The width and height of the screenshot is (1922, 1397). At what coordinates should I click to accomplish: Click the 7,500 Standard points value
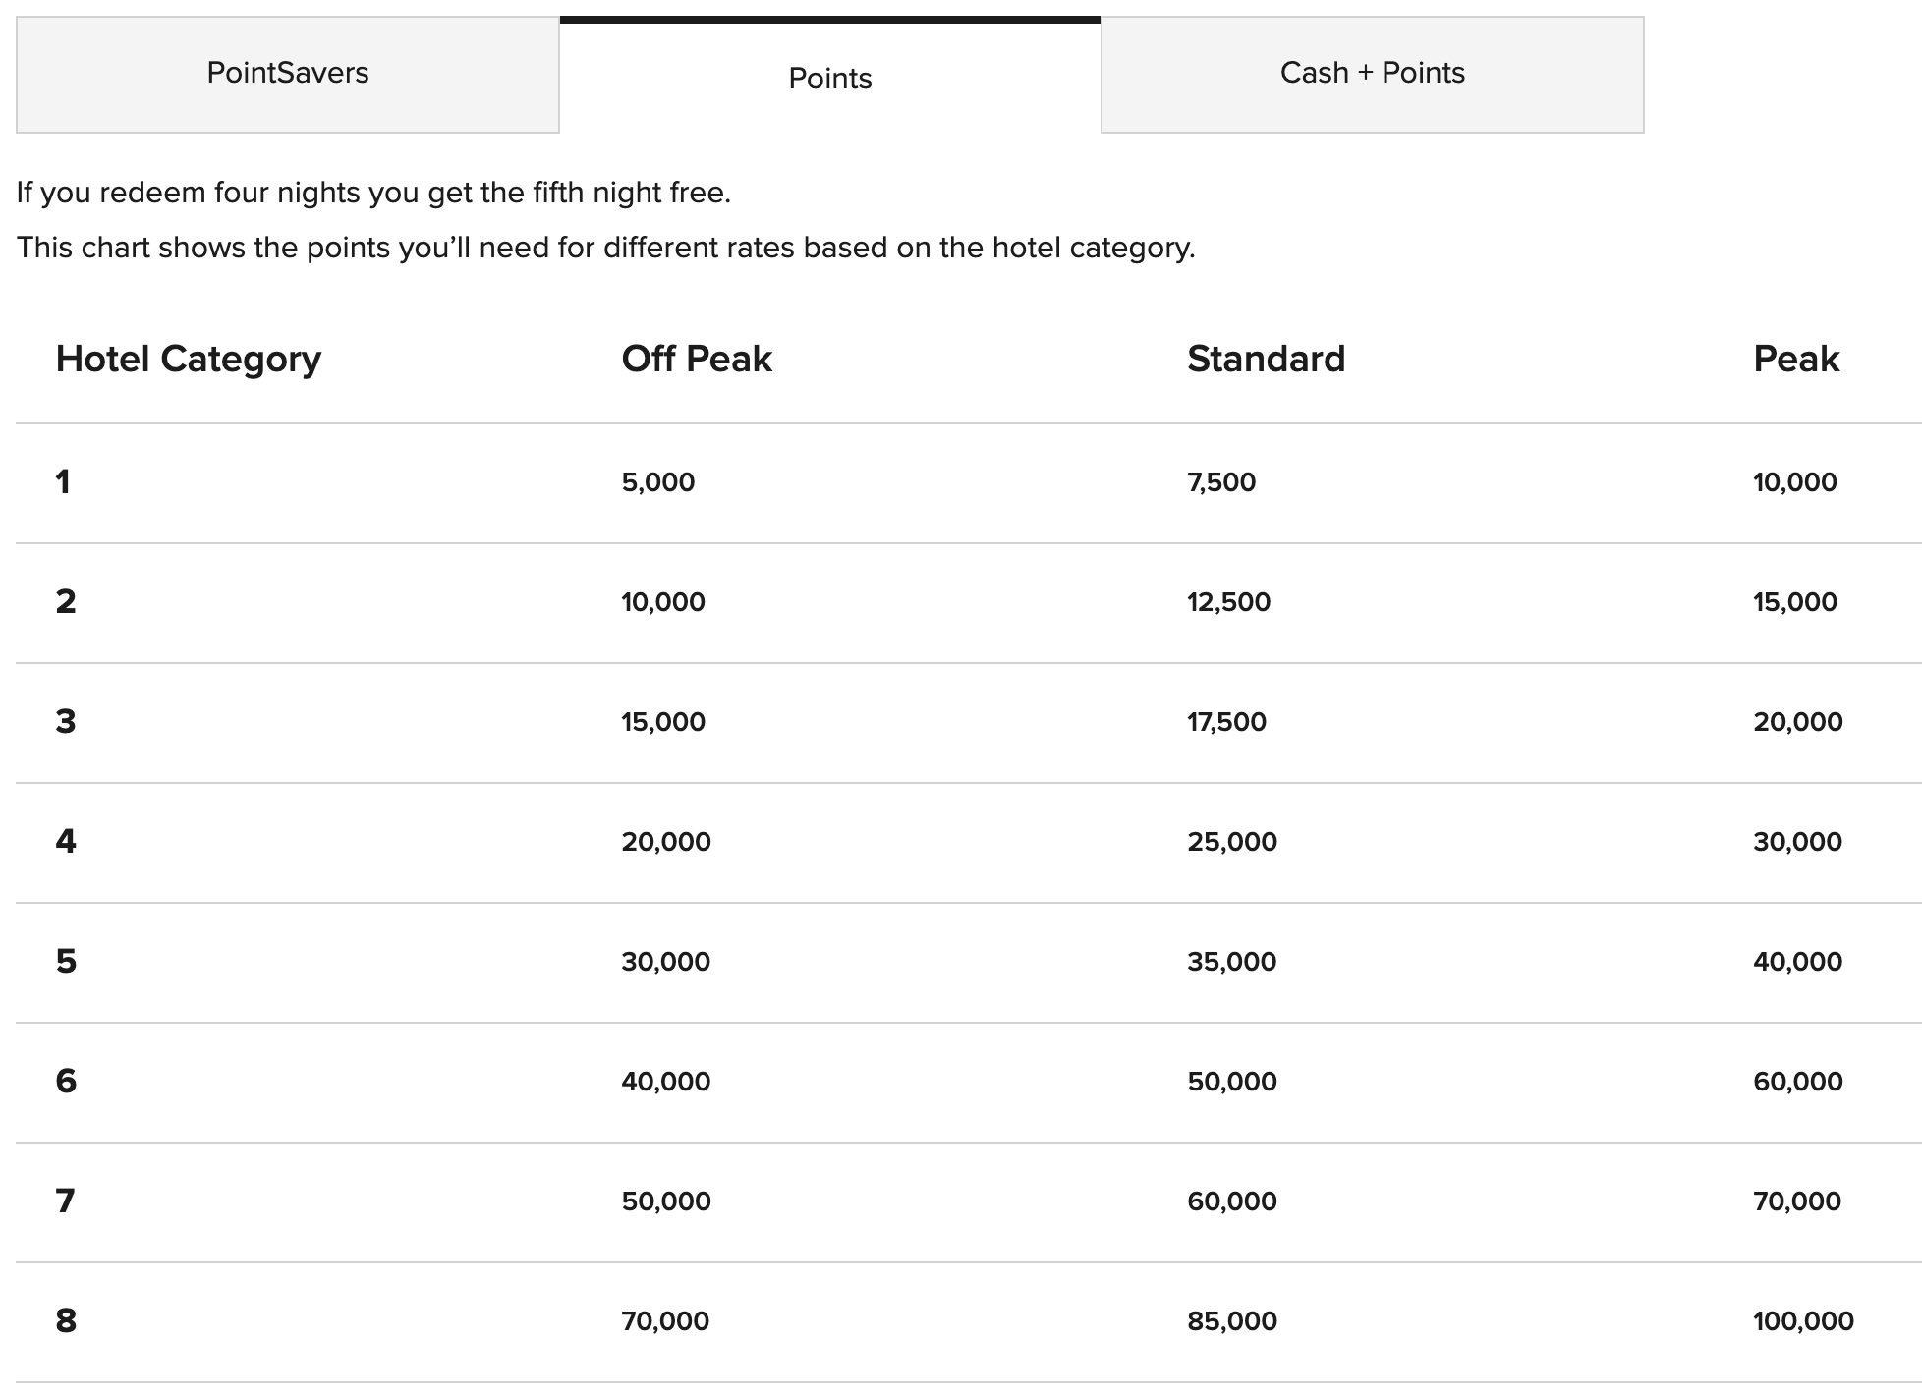[x=1221, y=482]
